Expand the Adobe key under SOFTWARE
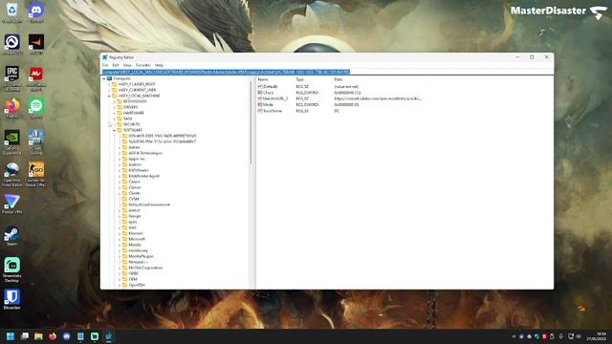The width and height of the screenshot is (612, 344). click(120, 147)
